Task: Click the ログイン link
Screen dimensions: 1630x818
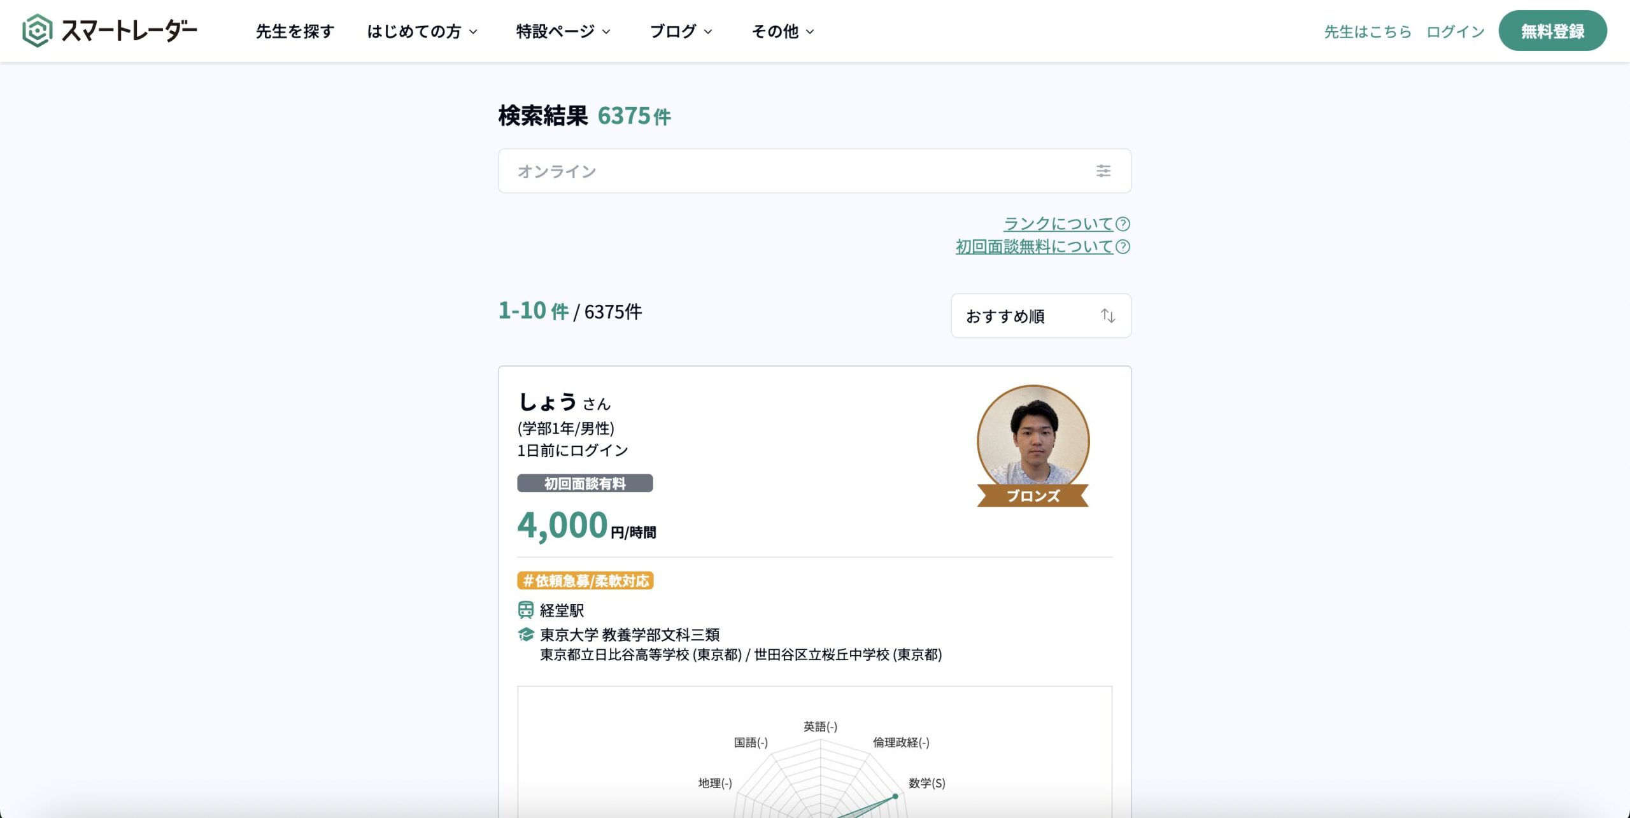Action: (1455, 31)
